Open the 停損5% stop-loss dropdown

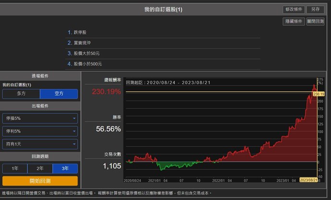coord(40,118)
